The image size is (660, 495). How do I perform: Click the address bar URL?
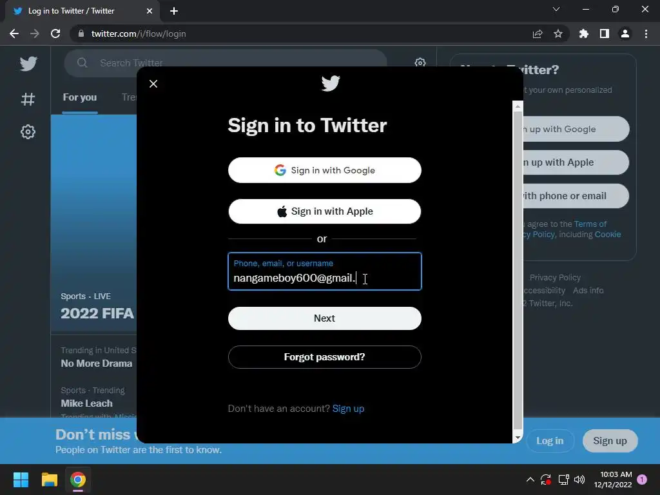tap(139, 34)
